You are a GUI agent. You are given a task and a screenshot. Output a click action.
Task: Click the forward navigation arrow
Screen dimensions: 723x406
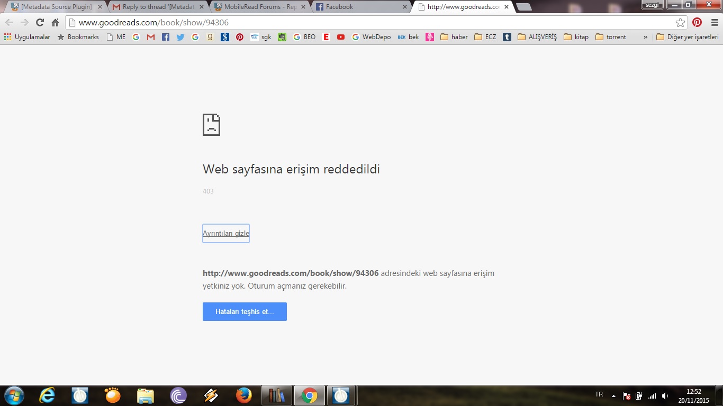[24, 23]
